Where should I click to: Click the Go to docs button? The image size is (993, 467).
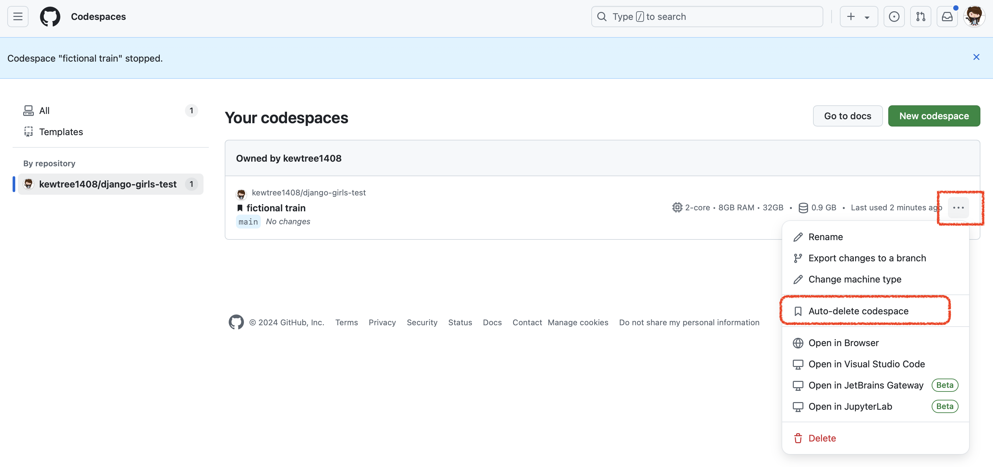click(x=847, y=116)
